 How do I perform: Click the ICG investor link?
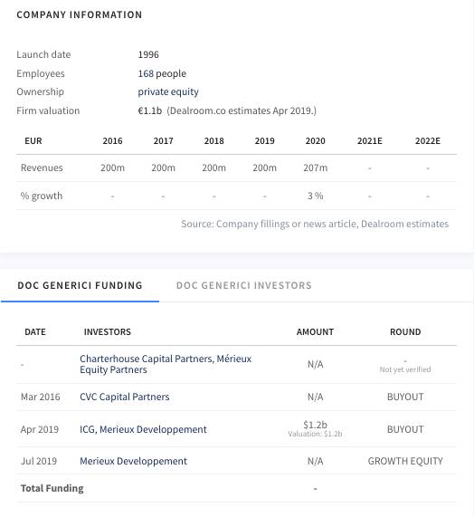[x=87, y=429]
